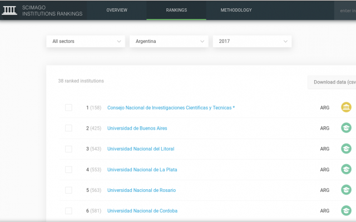Image resolution: width=356 pixels, height=222 pixels.
Task: Click the ARG label in Universidad de Buenos Aires row
Action: pyautogui.click(x=325, y=129)
